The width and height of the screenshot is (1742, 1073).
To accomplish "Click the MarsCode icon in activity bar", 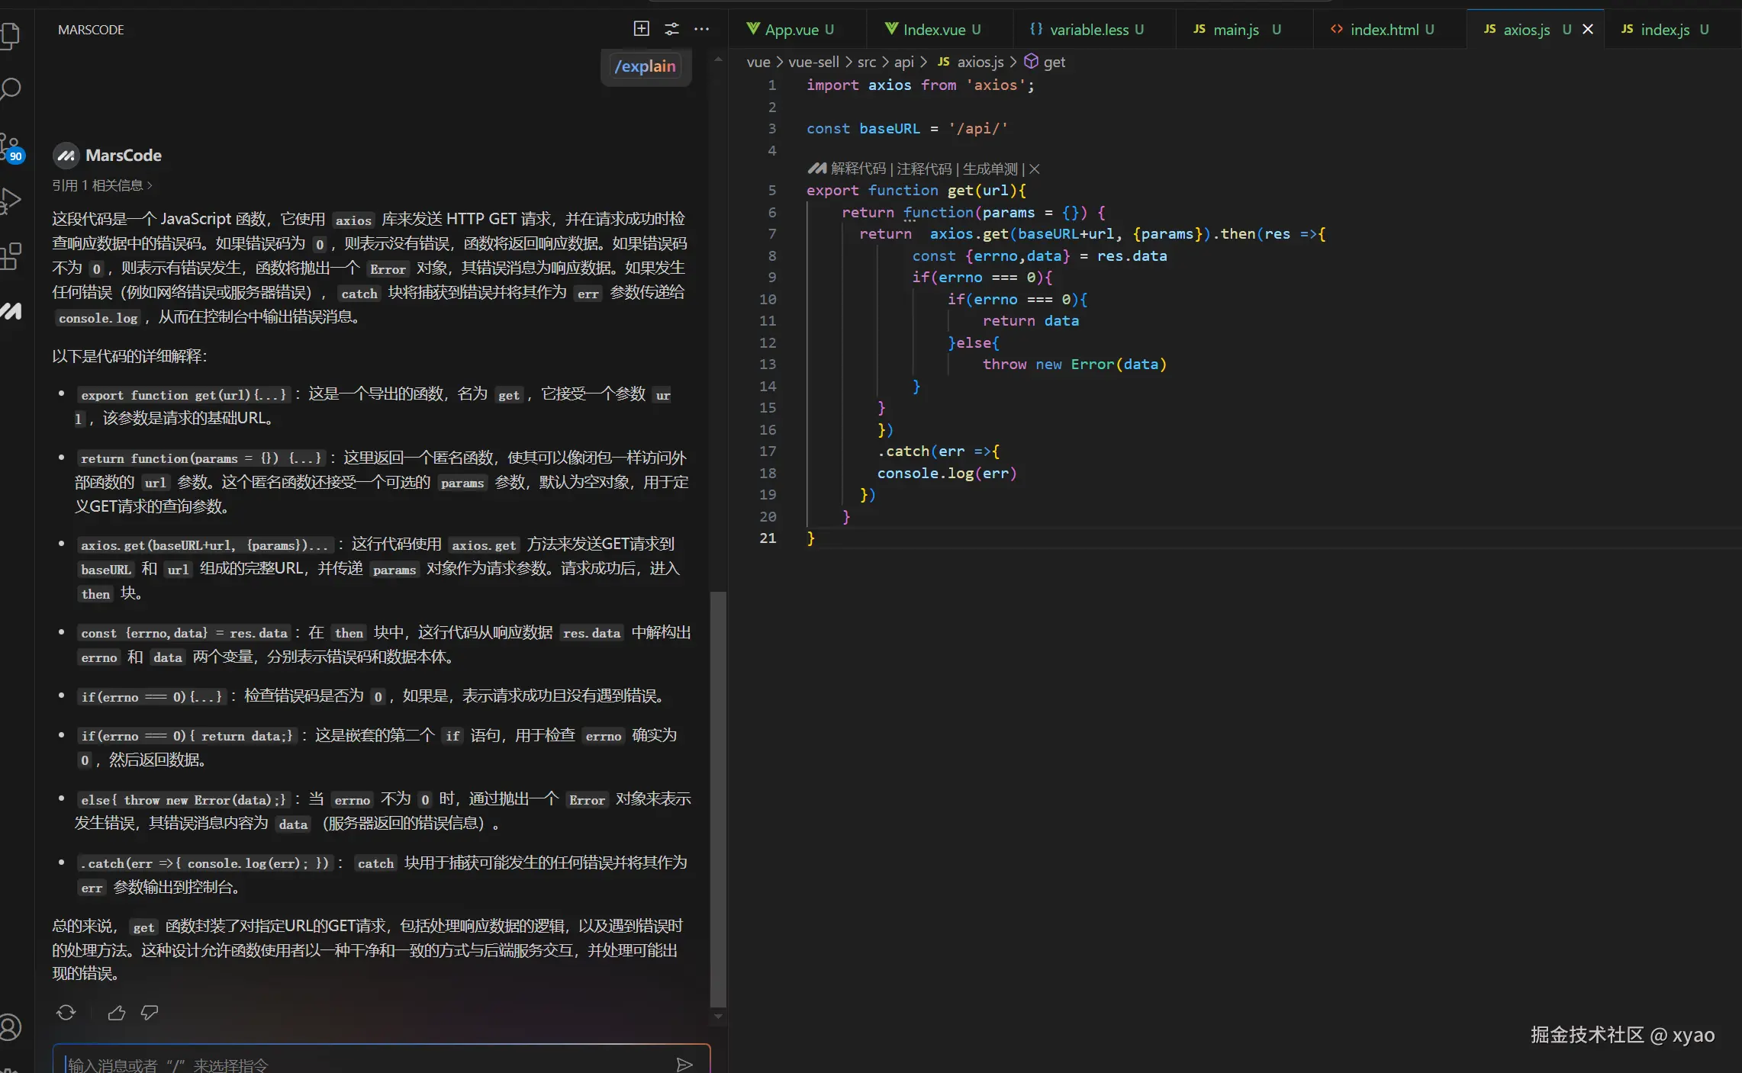I will click(x=11, y=310).
